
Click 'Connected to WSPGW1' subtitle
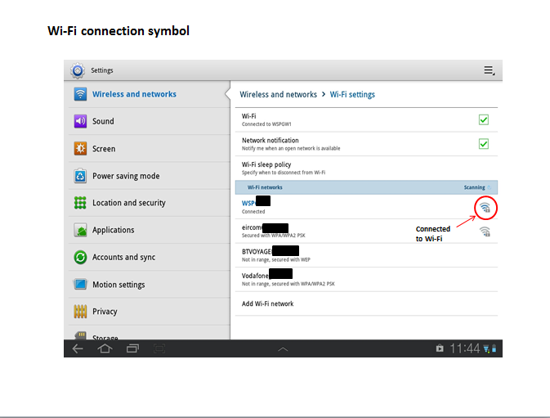[266, 124]
